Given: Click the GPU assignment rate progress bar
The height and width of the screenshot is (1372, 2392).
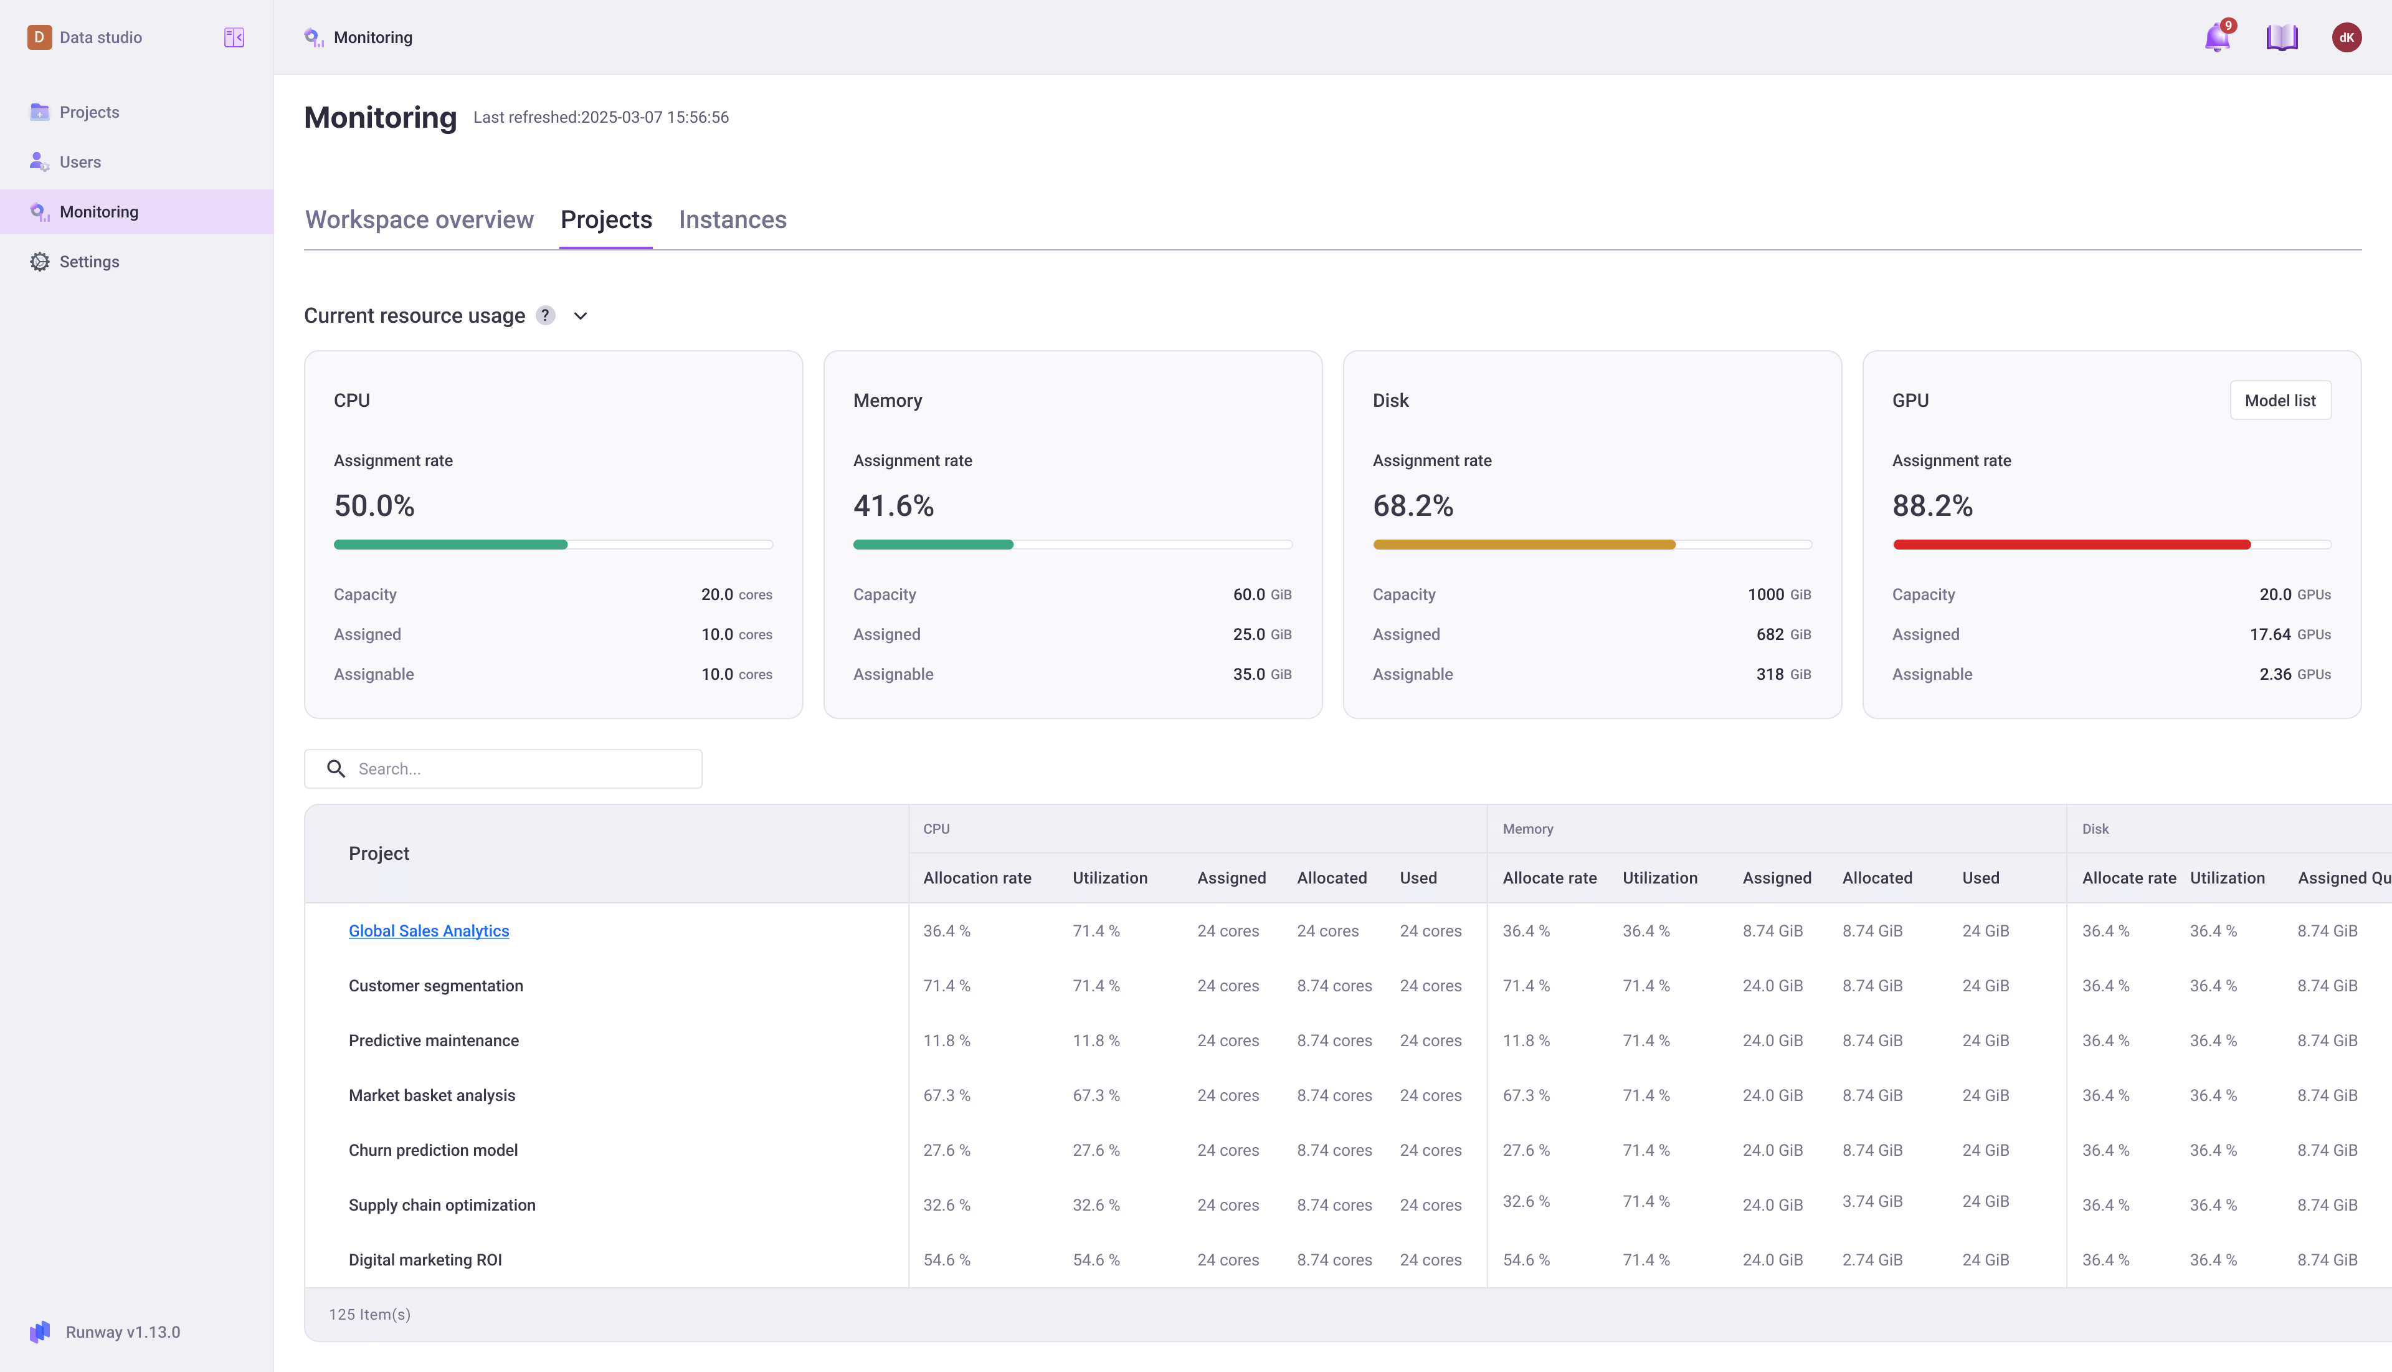Looking at the screenshot, I should click(x=2111, y=545).
